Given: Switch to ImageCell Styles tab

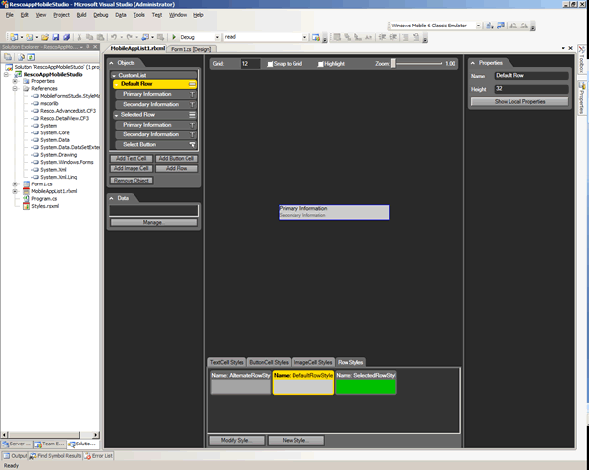Looking at the screenshot, I should click(x=313, y=362).
